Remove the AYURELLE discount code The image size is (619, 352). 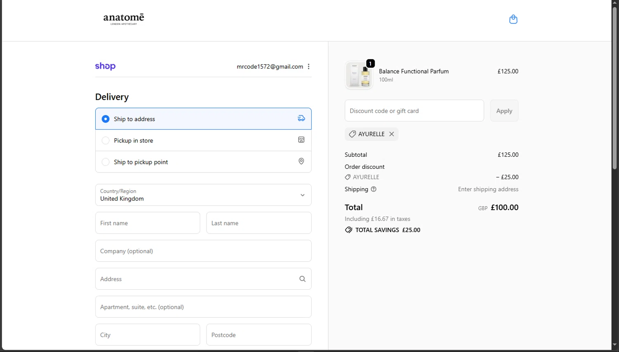[x=392, y=134]
